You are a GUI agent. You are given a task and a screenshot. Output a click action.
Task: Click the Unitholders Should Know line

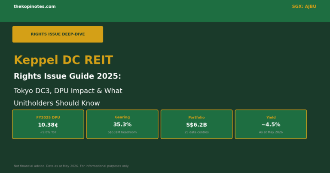tap(57, 103)
